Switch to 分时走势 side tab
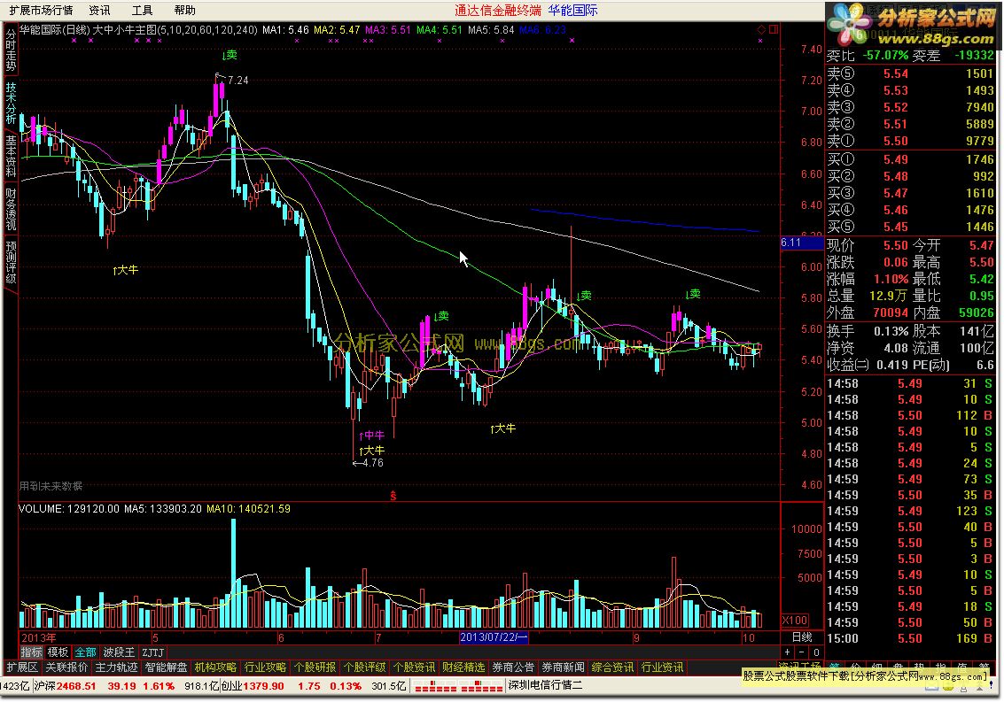 click(11, 50)
